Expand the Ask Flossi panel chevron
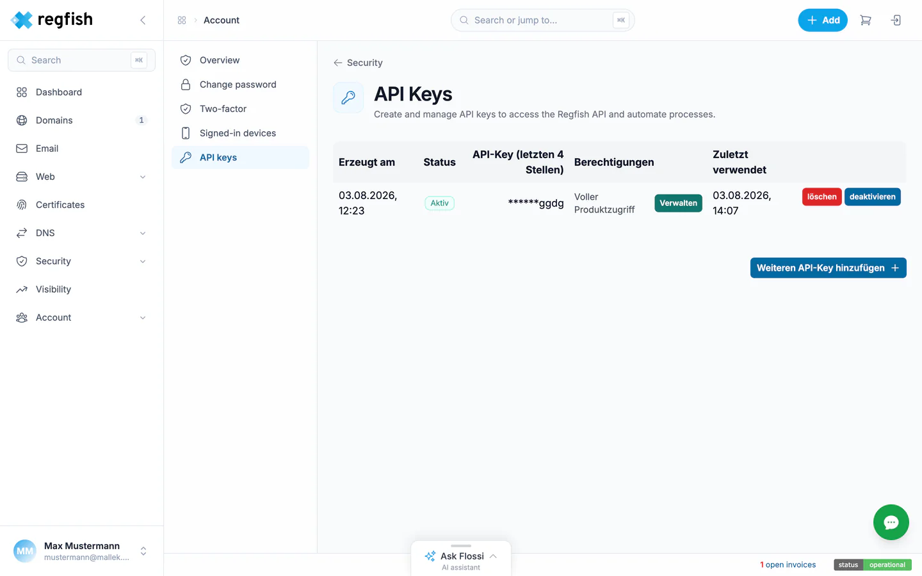The height and width of the screenshot is (576, 922). click(x=493, y=556)
